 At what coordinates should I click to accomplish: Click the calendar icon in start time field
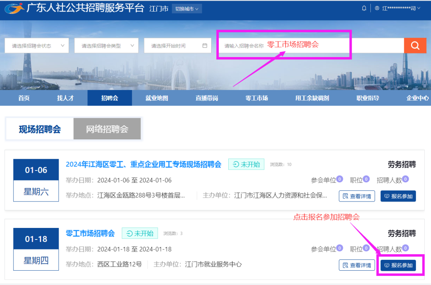pyautogui.click(x=205, y=46)
